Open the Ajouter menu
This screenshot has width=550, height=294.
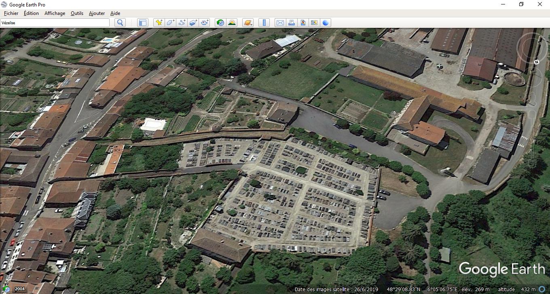(x=97, y=13)
